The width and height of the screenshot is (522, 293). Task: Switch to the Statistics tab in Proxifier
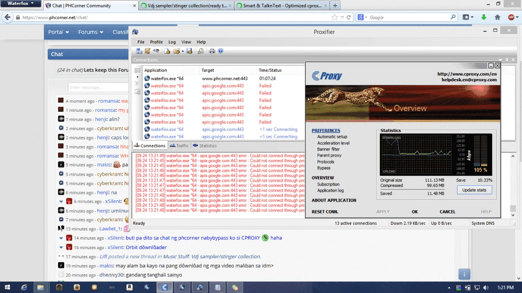[204, 146]
